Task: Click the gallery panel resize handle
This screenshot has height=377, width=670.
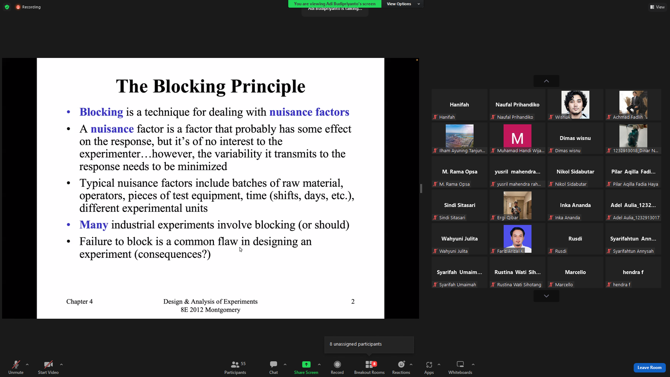Action: 421,188
